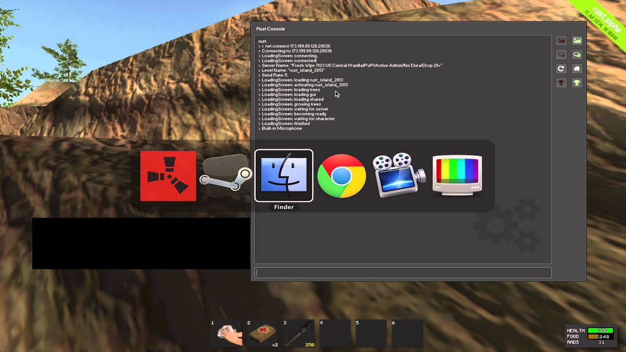Select the Steam app in app switcher
Viewport: 626px width, 352px height.
coord(225,176)
